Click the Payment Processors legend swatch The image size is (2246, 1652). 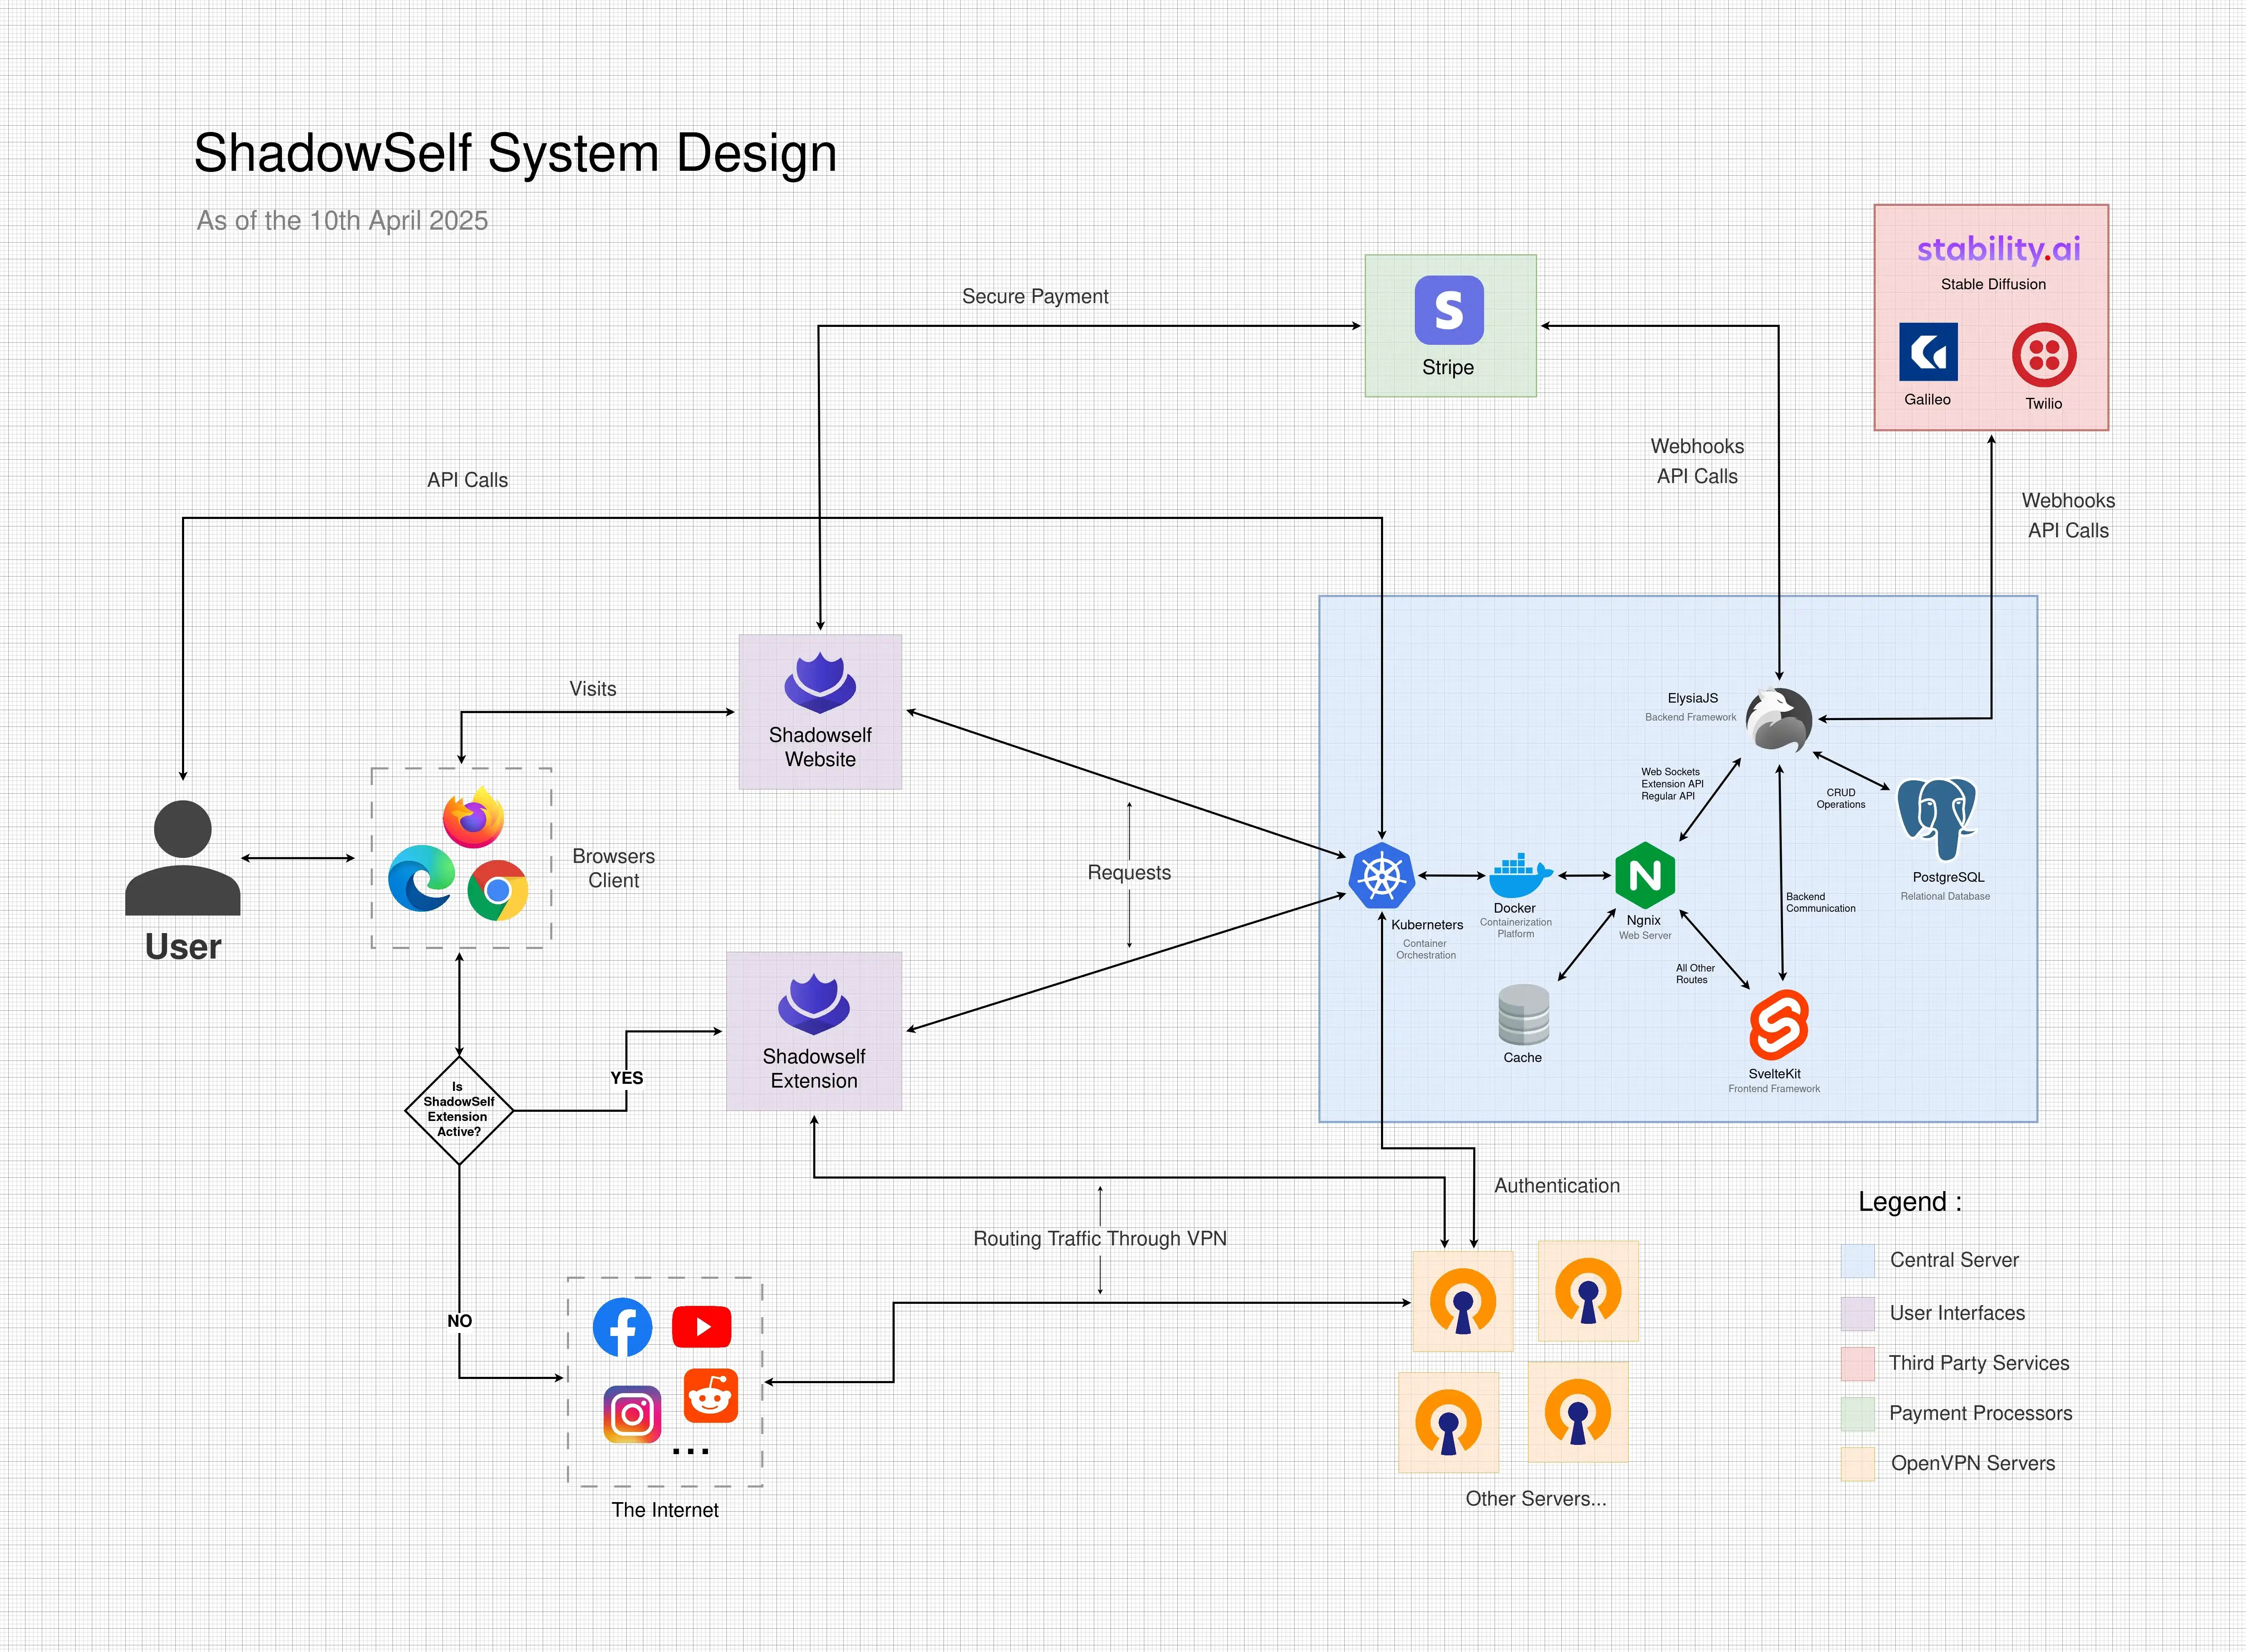point(1858,1413)
